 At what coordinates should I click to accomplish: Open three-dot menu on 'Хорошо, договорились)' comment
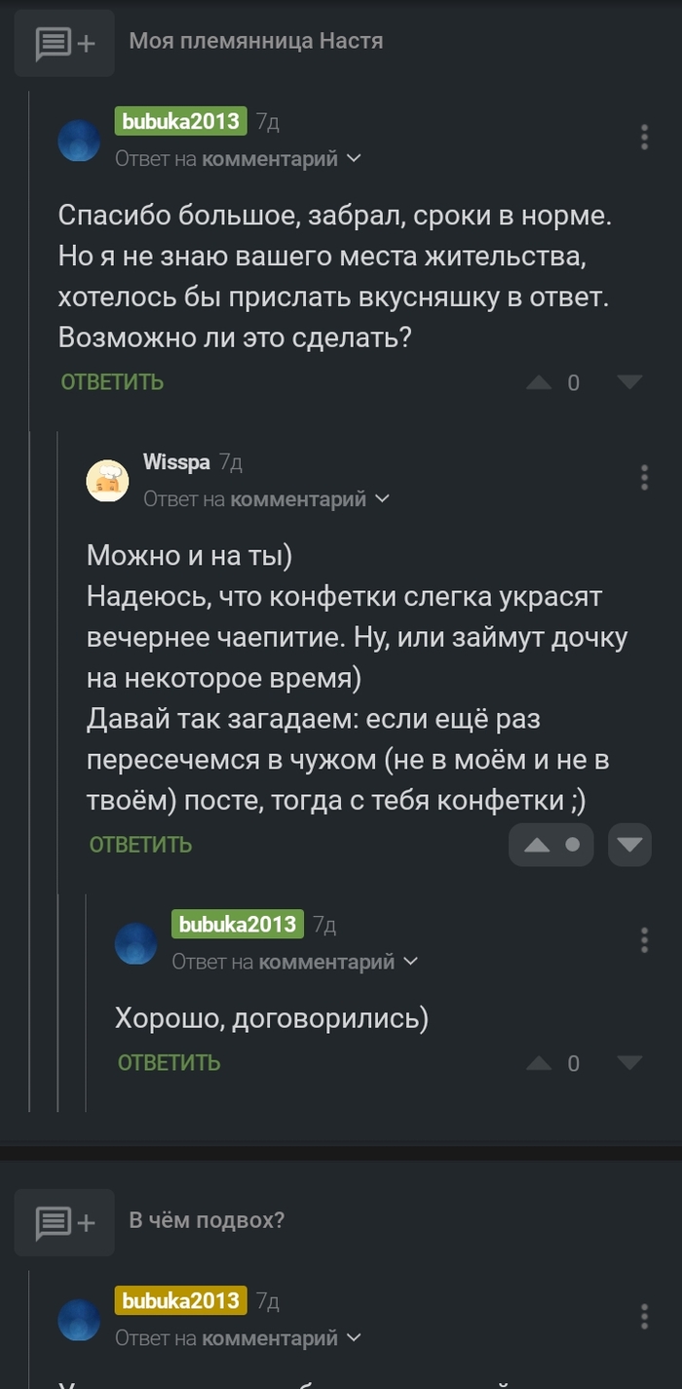tap(645, 940)
